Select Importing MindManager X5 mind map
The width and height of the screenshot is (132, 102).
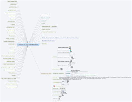pyautogui.click(x=8, y=67)
